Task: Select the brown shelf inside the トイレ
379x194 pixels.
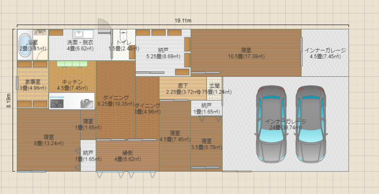Action: (x=132, y=52)
